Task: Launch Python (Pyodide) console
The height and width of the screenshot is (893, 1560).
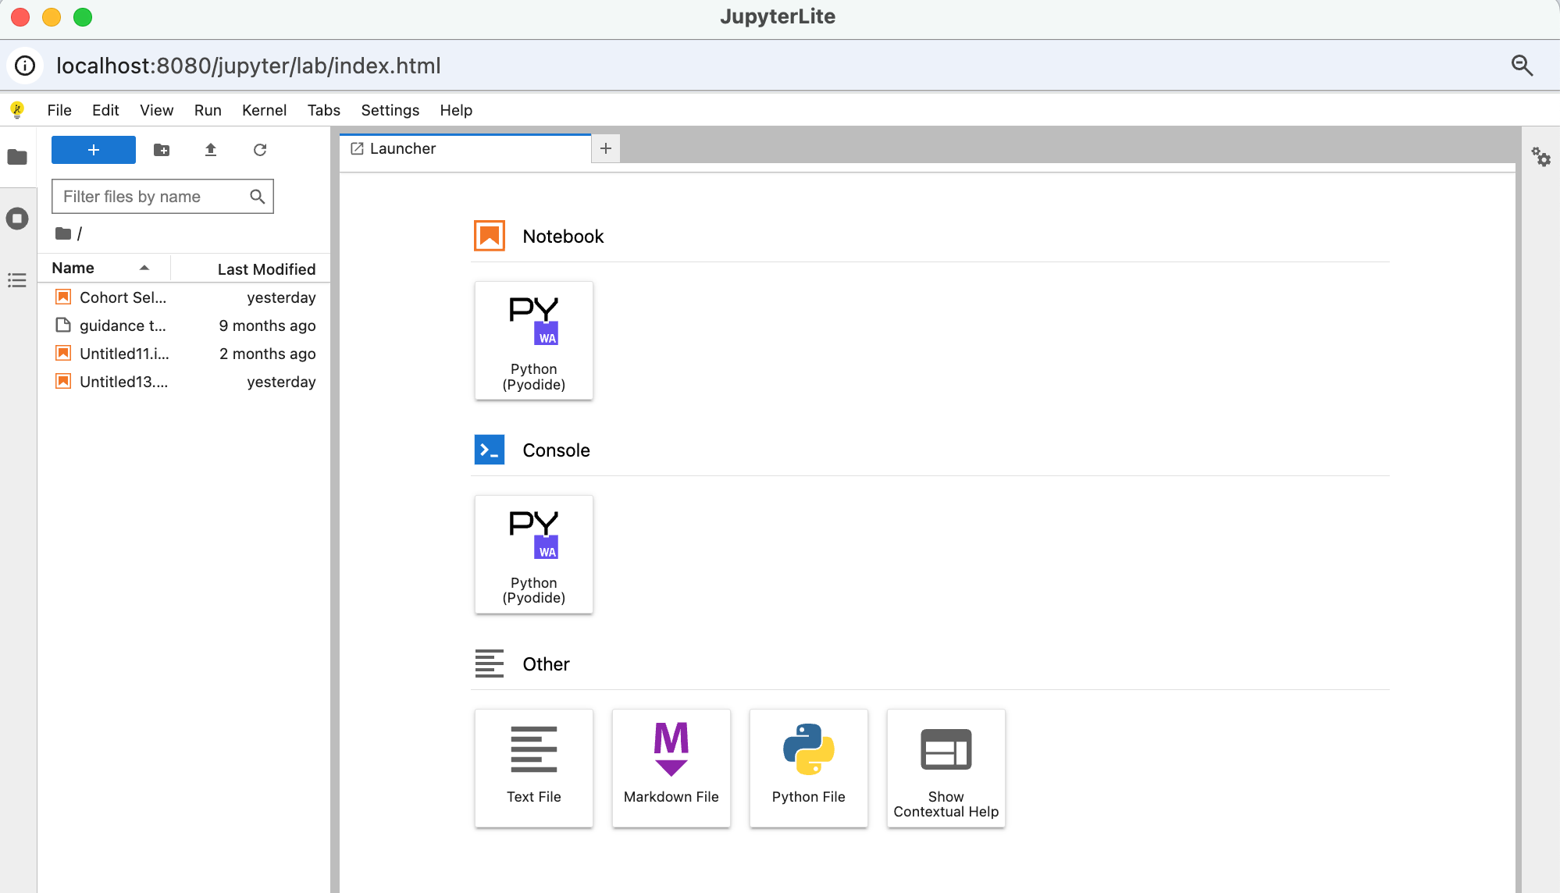Action: [534, 554]
